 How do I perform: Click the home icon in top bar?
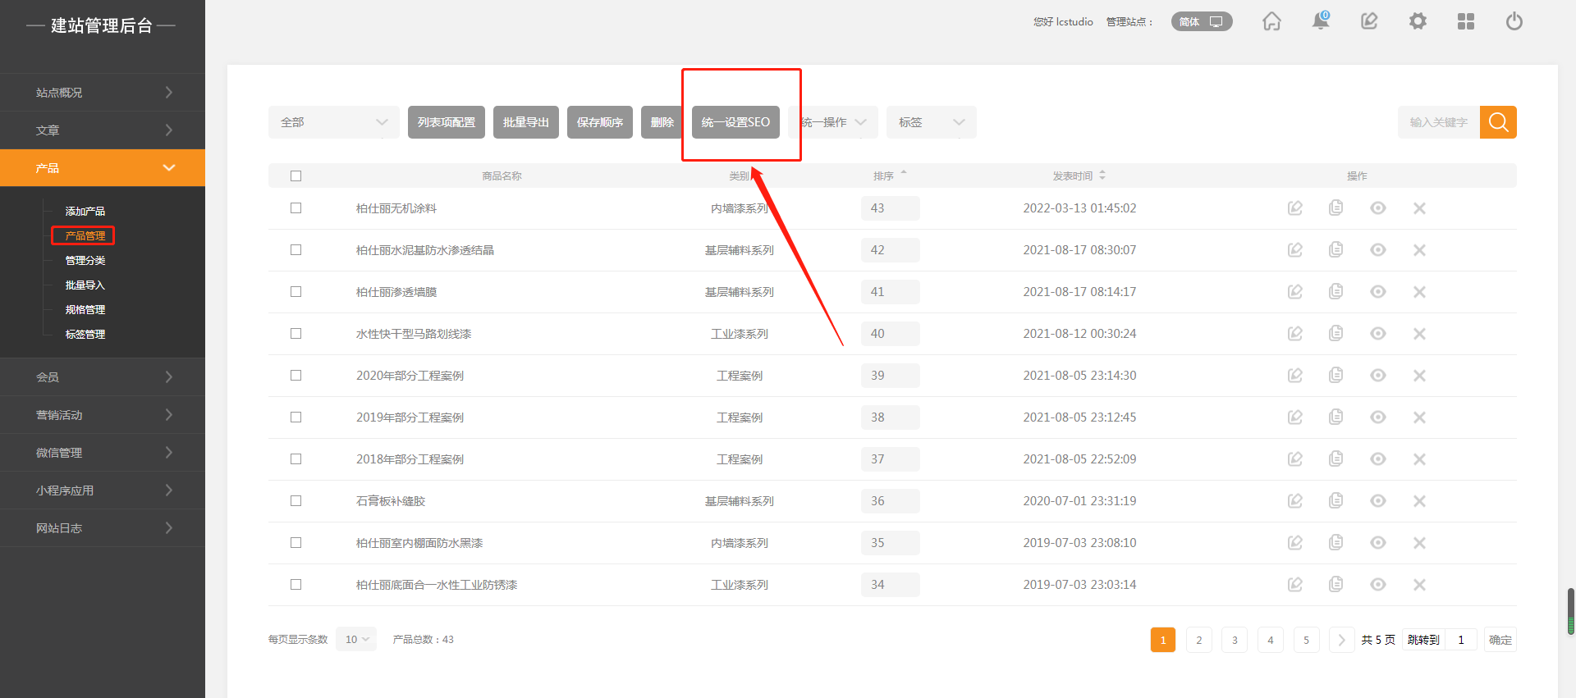pos(1271,21)
